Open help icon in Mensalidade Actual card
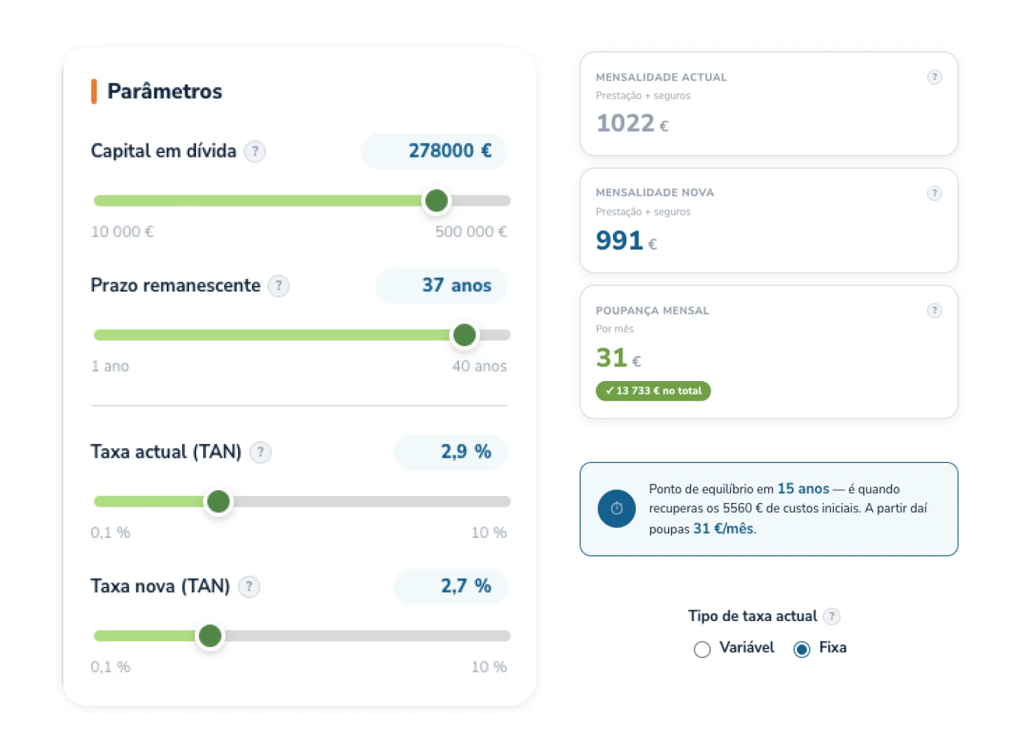1028x743 pixels. click(x=934, y=77)
